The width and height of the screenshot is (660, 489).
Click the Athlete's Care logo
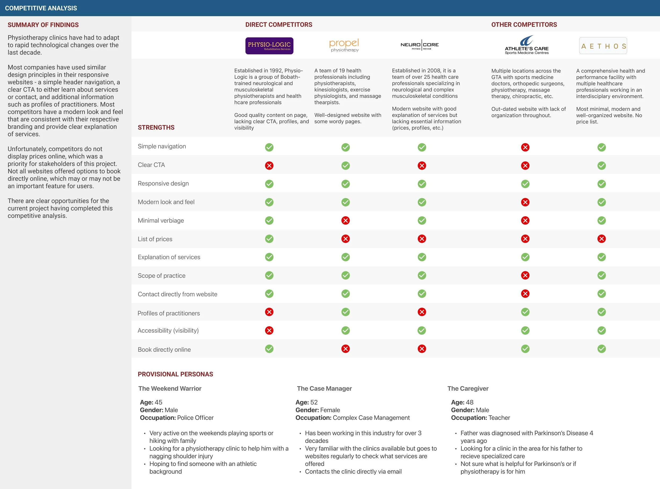click(526, 45)
